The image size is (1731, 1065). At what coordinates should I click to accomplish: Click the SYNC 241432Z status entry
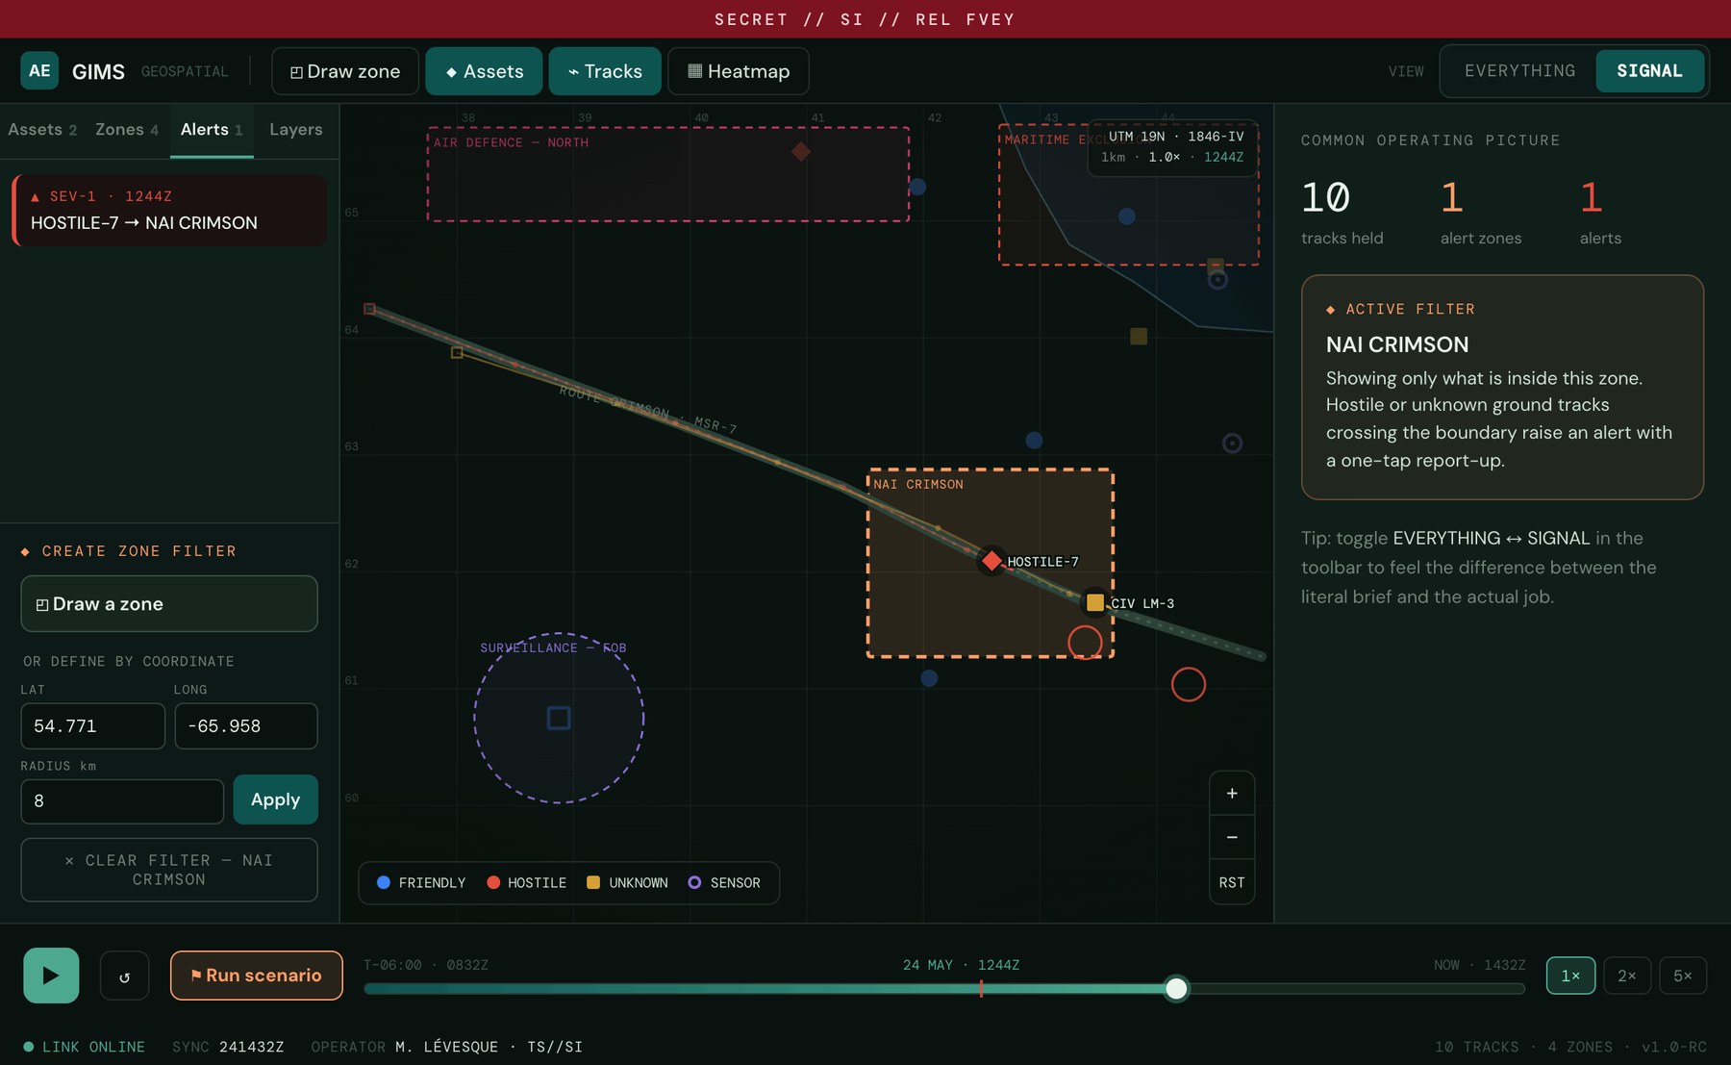point(228,1047)
